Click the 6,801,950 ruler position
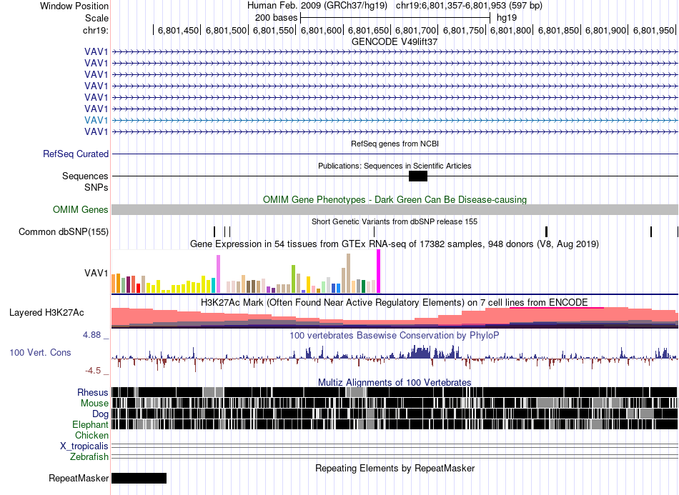 coord(654,30)
